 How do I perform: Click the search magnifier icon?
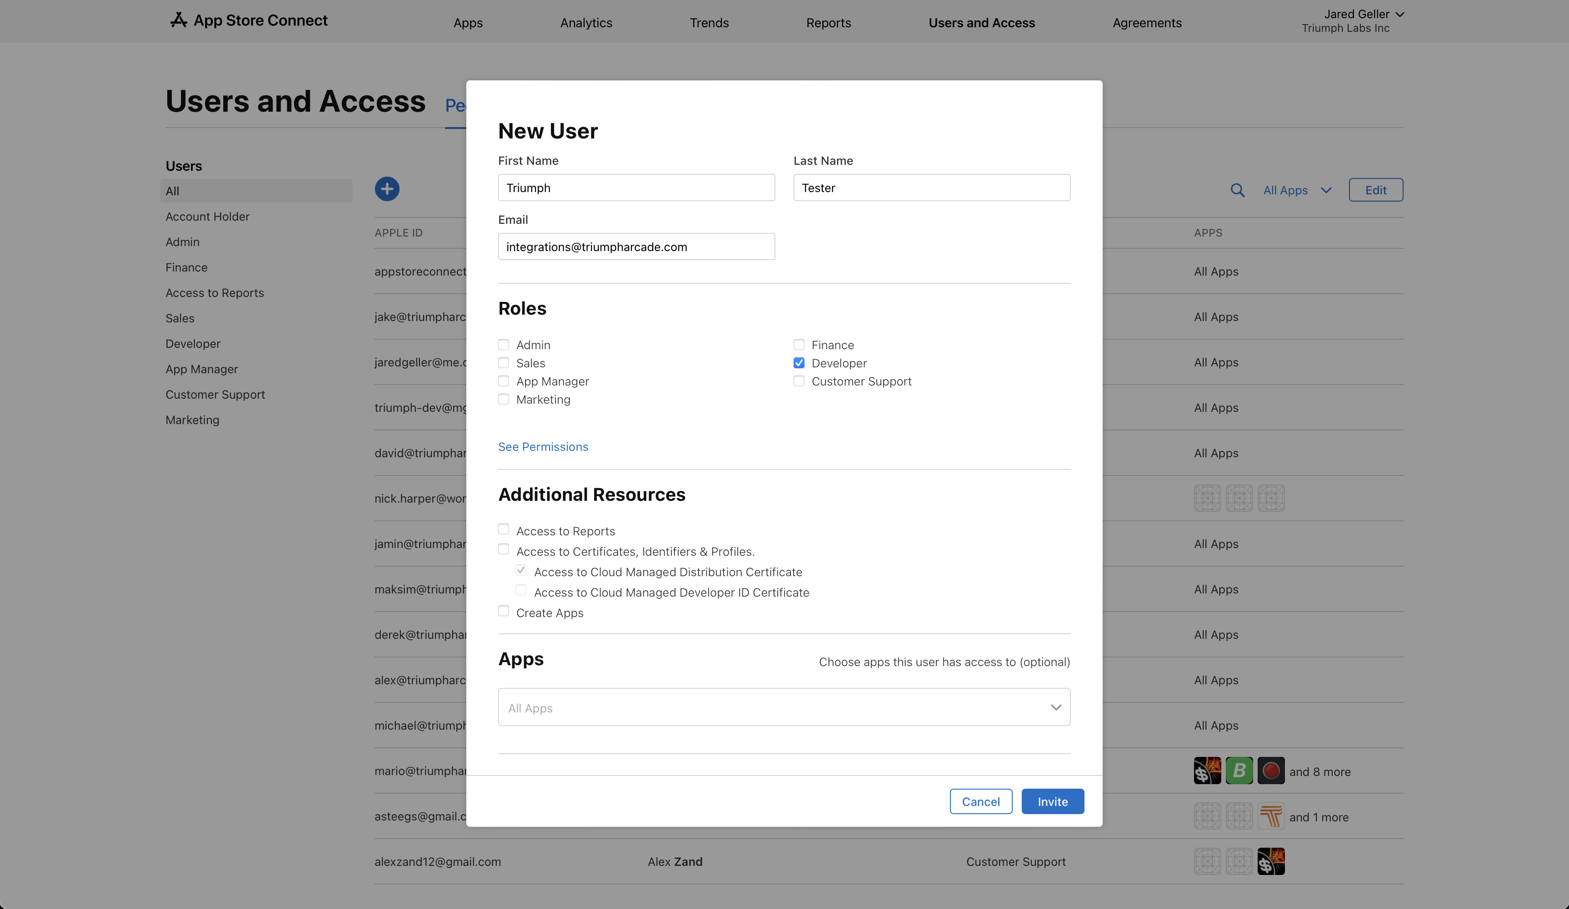pyautogui.click(x=1237, y=190)
